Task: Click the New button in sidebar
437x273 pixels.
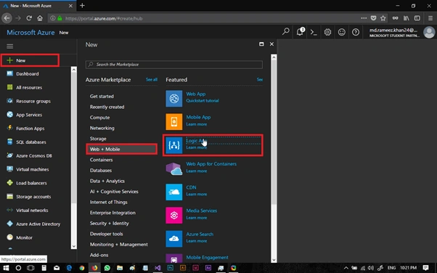Action: point(30,60)
